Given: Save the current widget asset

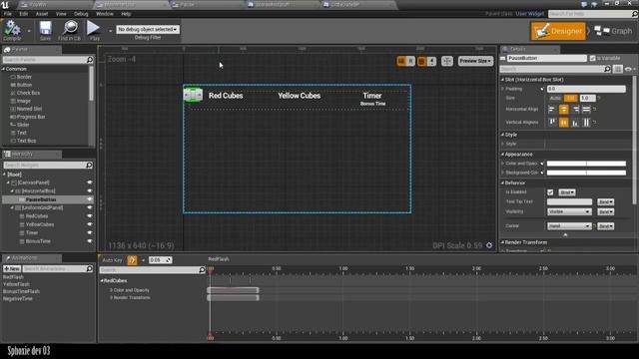Looking at the screenshot, I should [45, 31].
